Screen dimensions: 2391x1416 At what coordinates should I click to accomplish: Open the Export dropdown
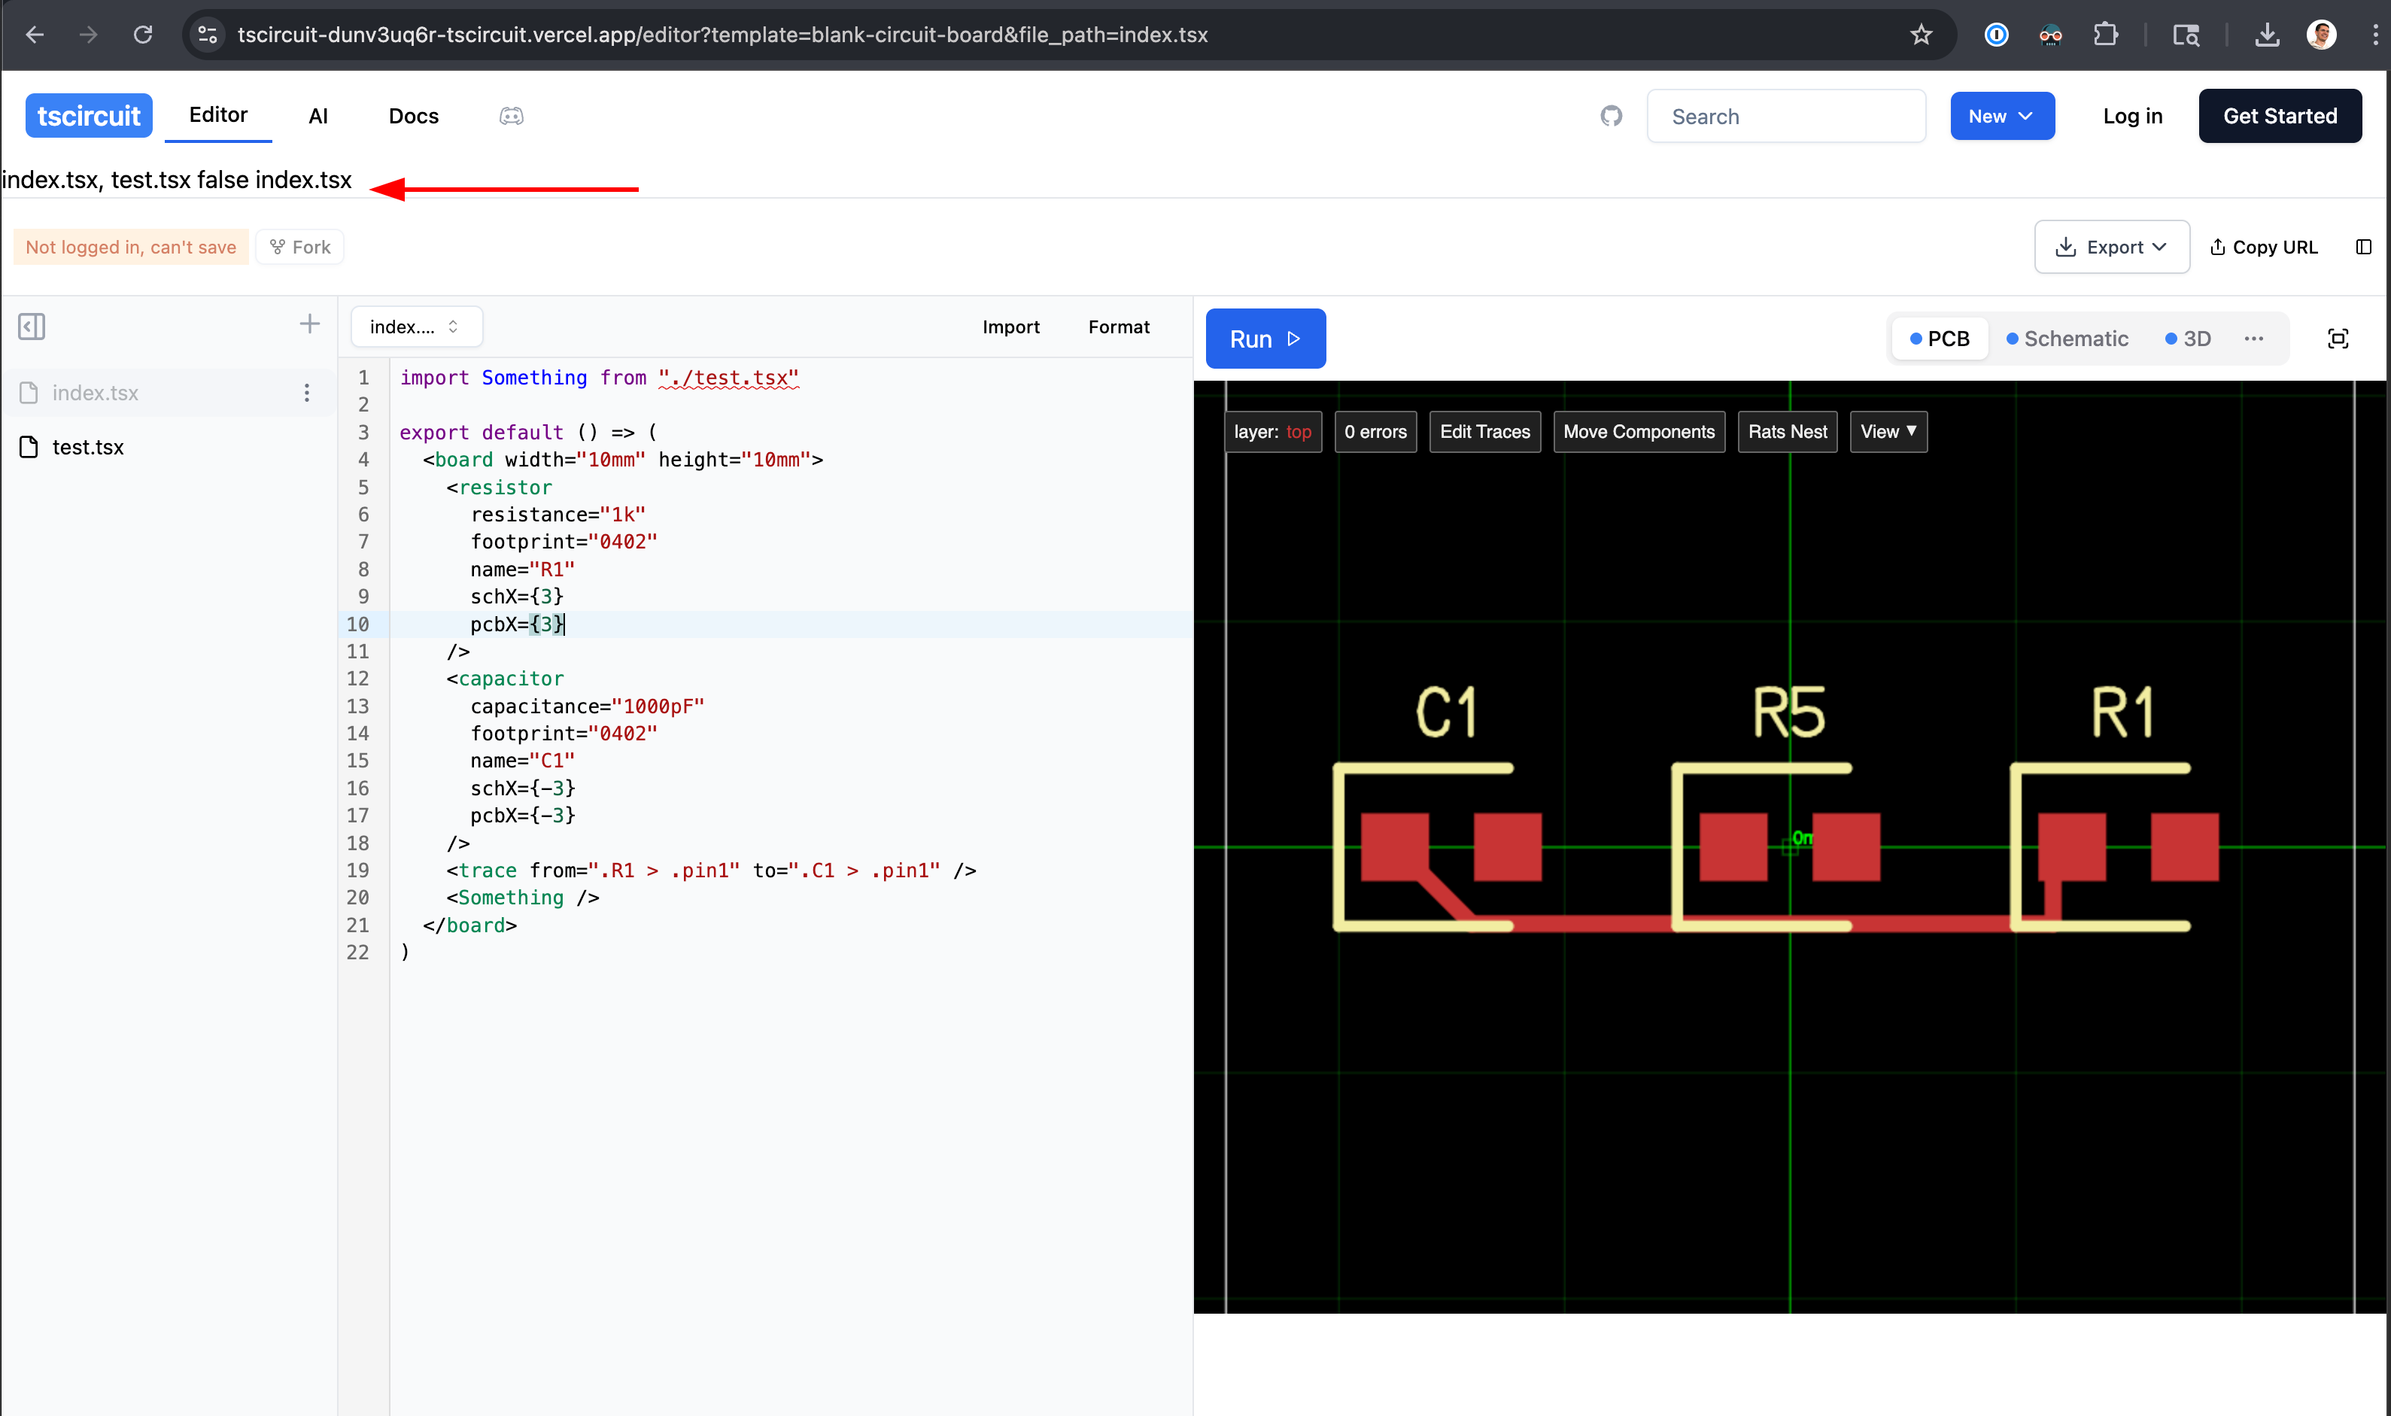pyautogui.click(x=2110, y=247)
